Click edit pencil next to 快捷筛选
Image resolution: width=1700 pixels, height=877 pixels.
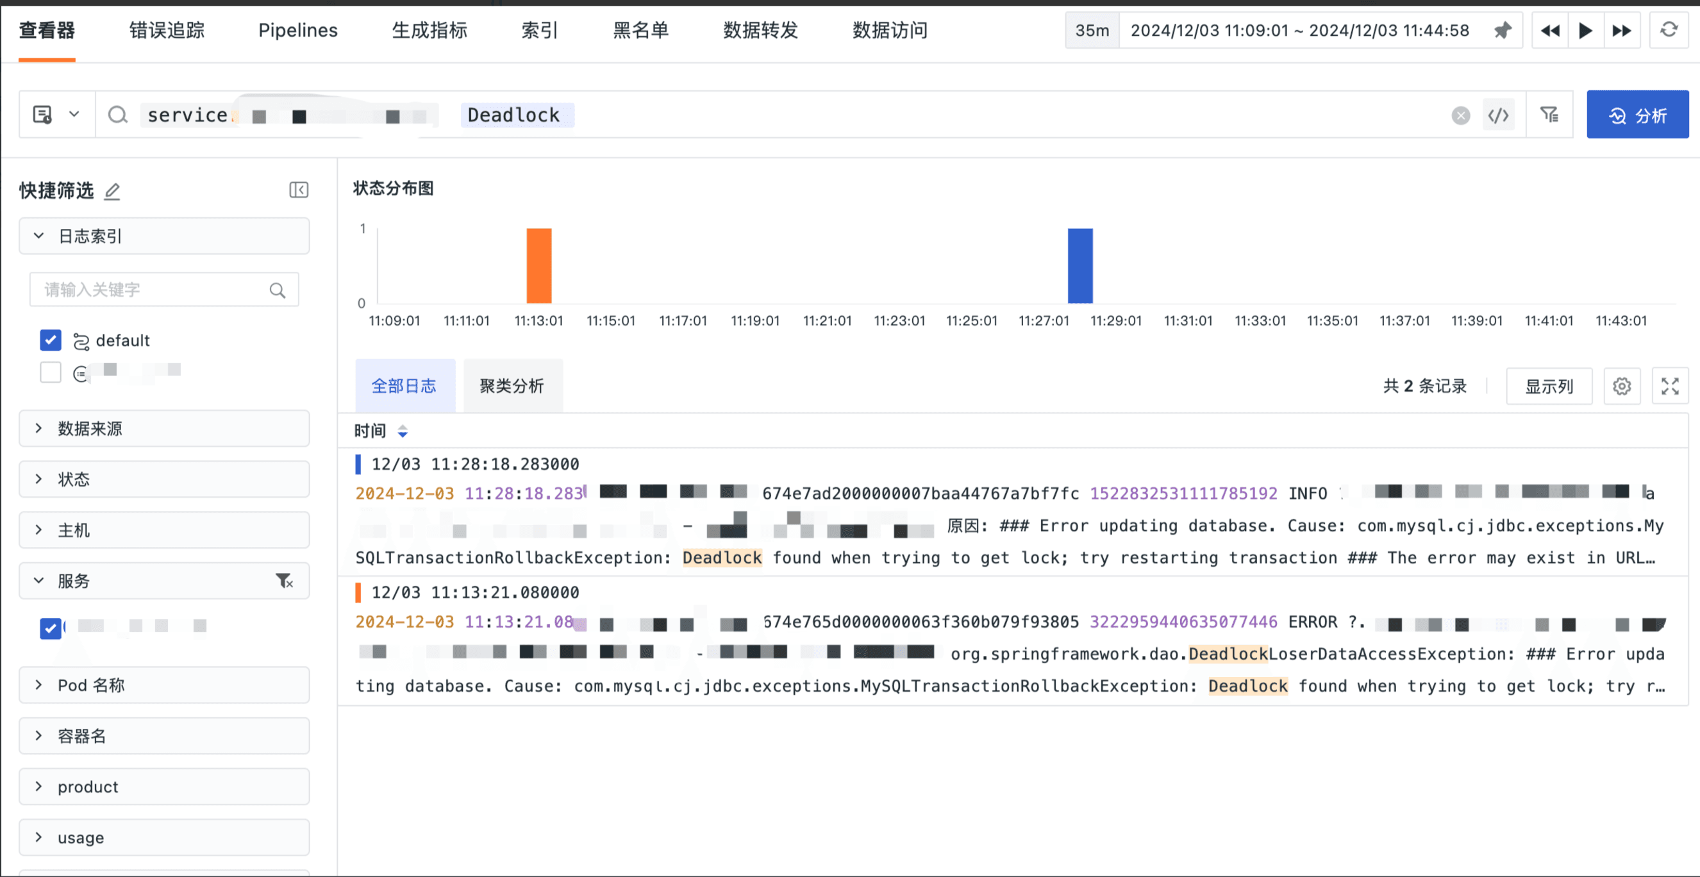(113, 192)
